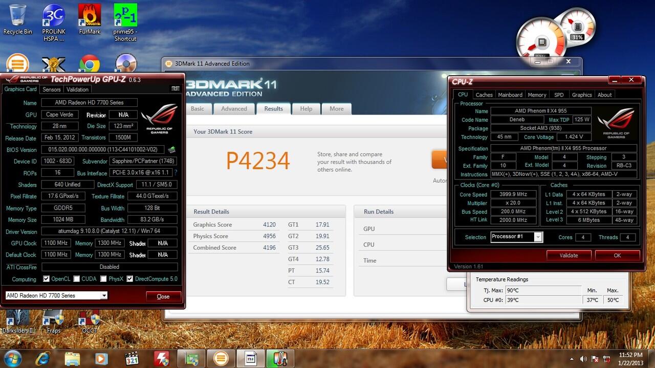Click the GPU-Z screenshot camera icon
Screen dimensions: 655x368
coord(174,89)
